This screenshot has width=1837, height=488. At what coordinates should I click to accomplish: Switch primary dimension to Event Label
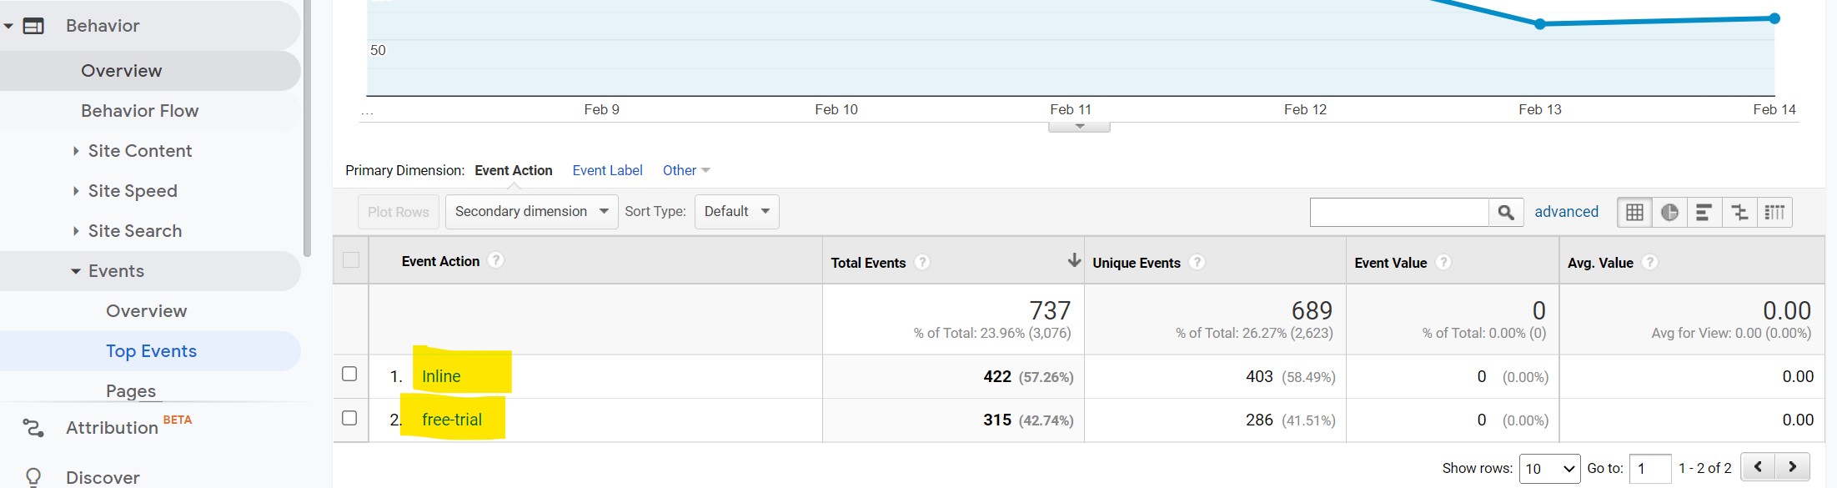coord(607,170)
